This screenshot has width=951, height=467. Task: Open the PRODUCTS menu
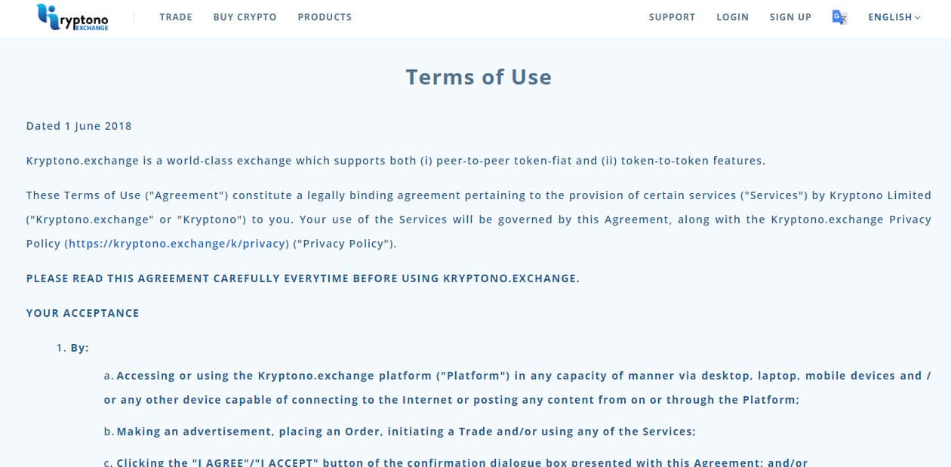click(x=325, y=17)
